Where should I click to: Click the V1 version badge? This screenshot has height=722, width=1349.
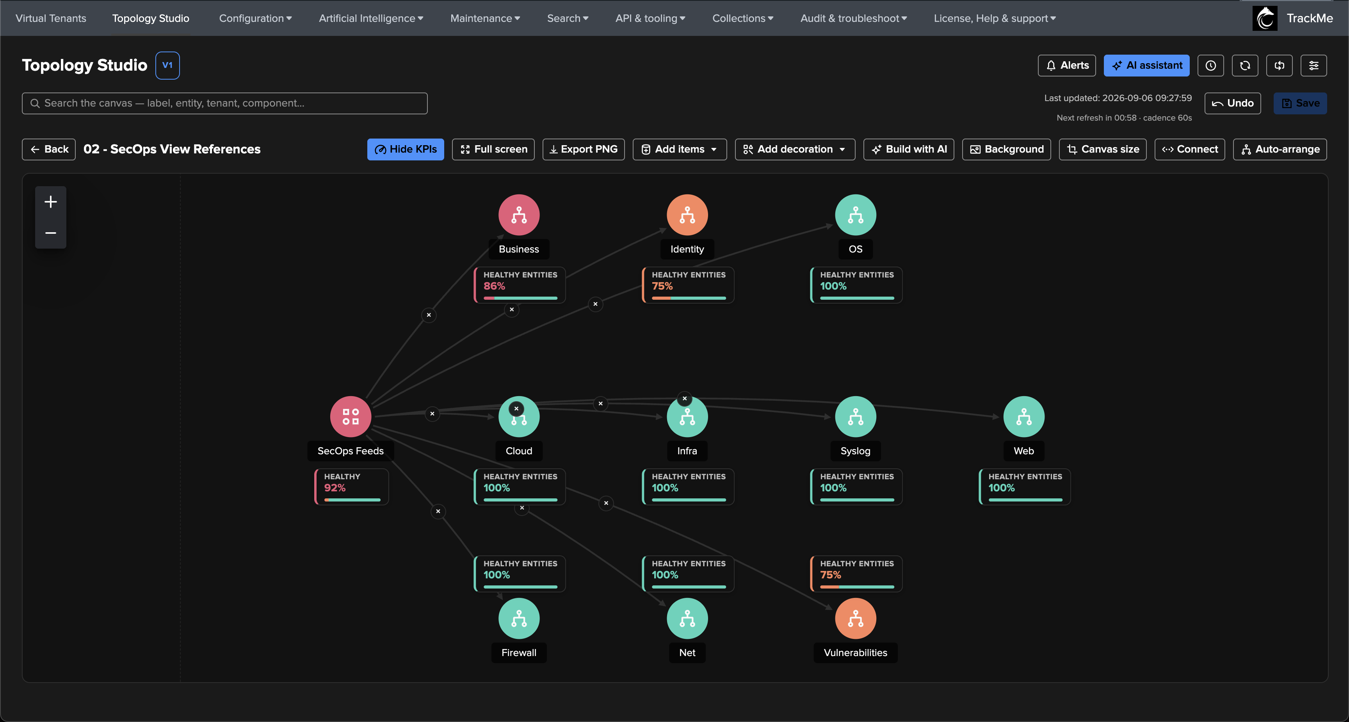[x=167, y=66]
